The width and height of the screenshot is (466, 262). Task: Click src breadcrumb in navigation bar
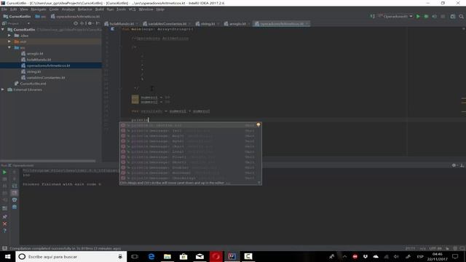[41, 17]
